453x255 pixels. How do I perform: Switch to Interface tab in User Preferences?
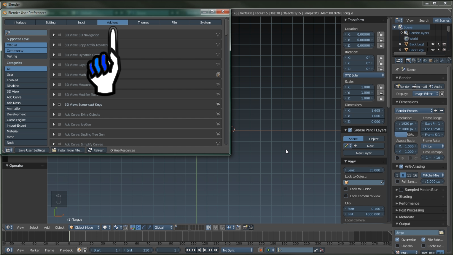click(20, 22)
